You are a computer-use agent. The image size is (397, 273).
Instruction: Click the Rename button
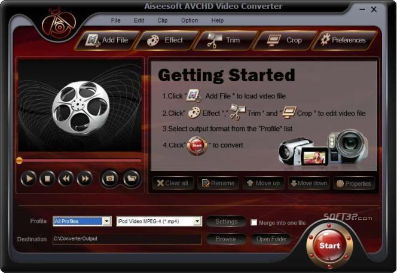[x=218, y=183]
